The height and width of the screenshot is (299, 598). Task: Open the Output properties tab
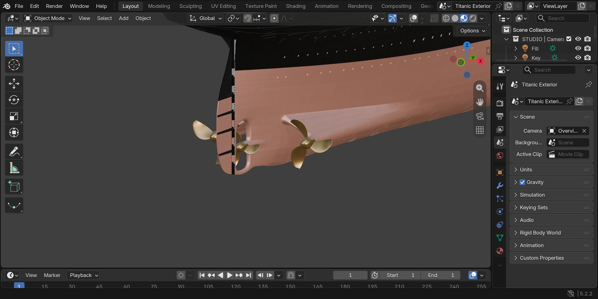pyautogui.click(x=500, y=116)
